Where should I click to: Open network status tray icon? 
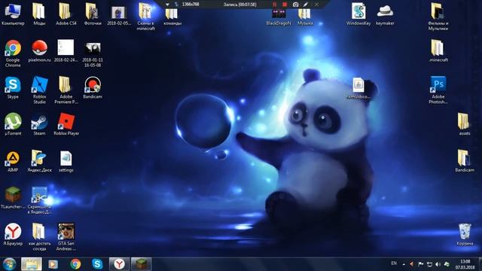tap(429, 264)
